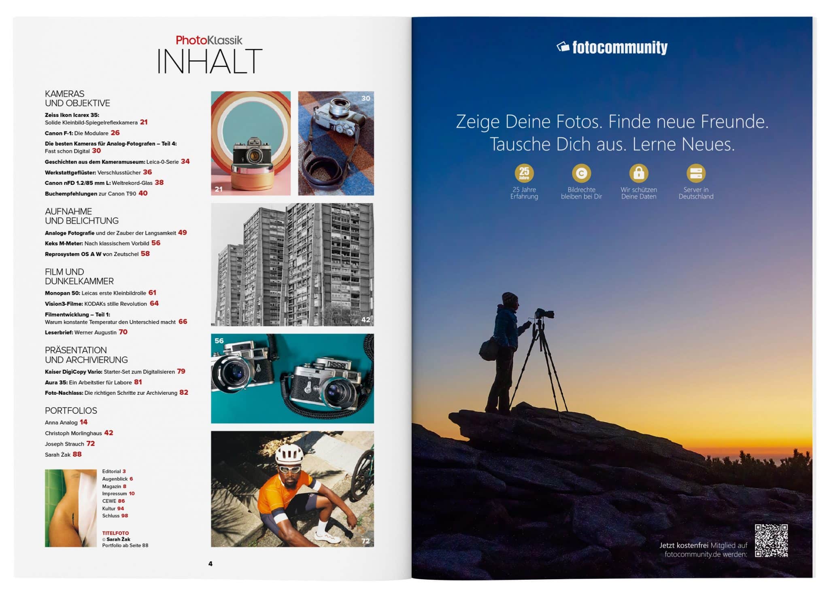The image size is (829, 595).
Task: Open the rangefinder camera photo 30
Action: coord(336,143)
